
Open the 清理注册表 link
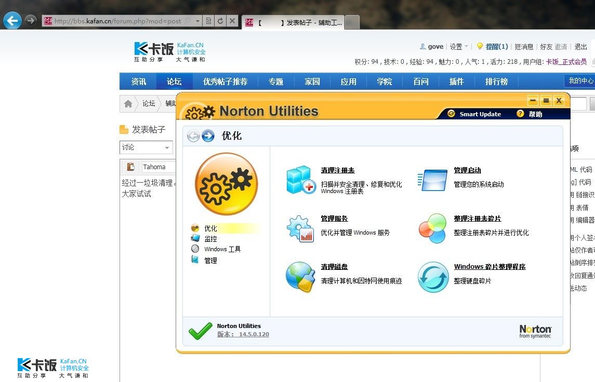[x=338, y=171]
